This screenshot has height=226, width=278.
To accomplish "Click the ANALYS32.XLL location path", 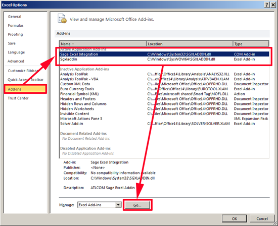I will tap(189, 74).
